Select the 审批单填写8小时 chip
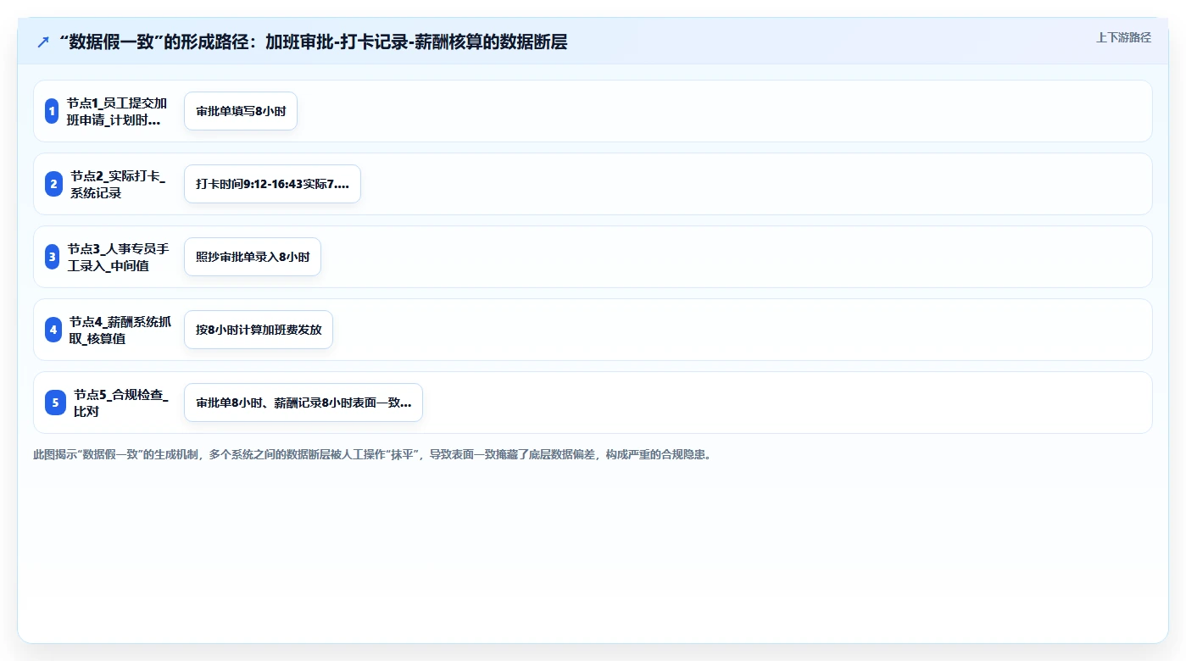This screenshot has width=1186, height=661. point(241,111)
